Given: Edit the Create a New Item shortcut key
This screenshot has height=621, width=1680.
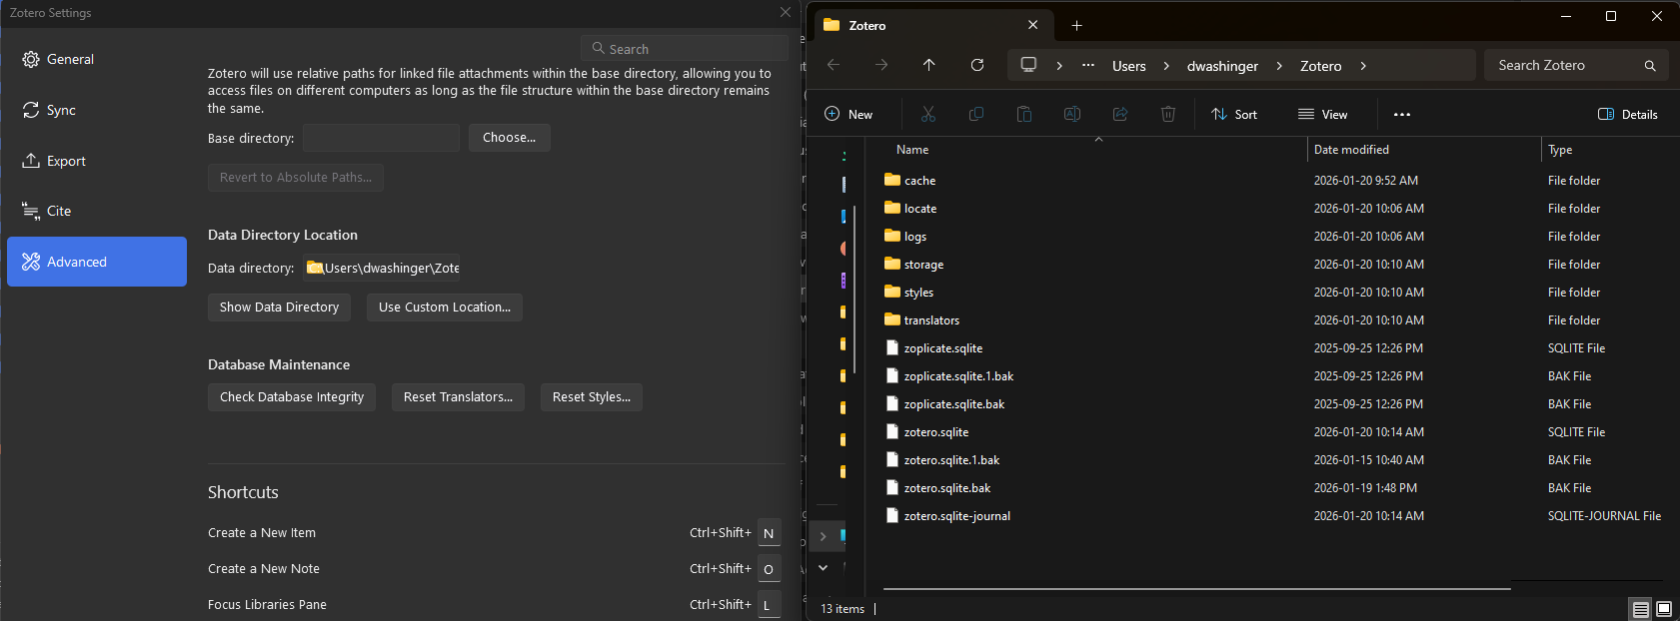Looking at the screenshot, I should tap(769, 533).
